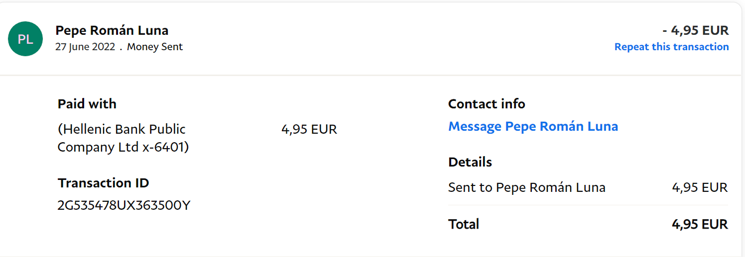745x257 pixels.
Task: Click the Paid with heading
Action: point(87,104)
